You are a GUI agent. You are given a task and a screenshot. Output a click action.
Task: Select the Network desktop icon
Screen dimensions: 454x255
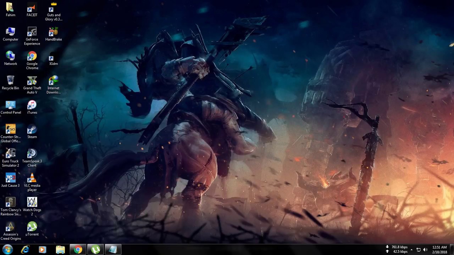click(10, 58)
